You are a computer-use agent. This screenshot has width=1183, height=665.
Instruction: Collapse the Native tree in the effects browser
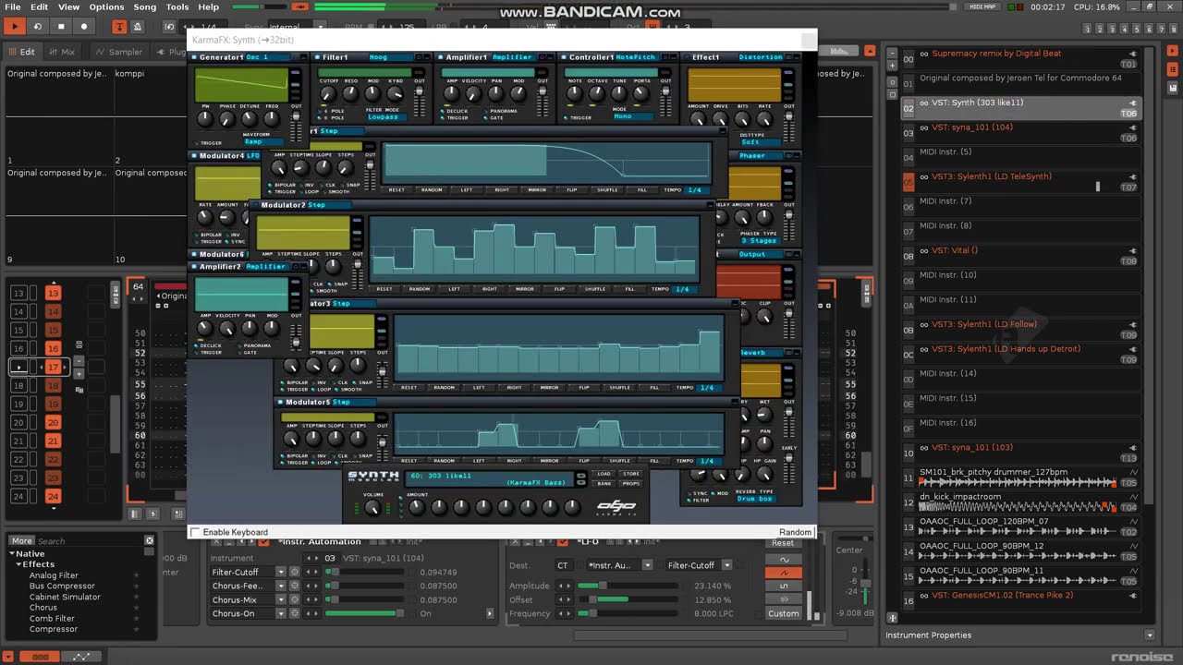[x=12, y=554]
